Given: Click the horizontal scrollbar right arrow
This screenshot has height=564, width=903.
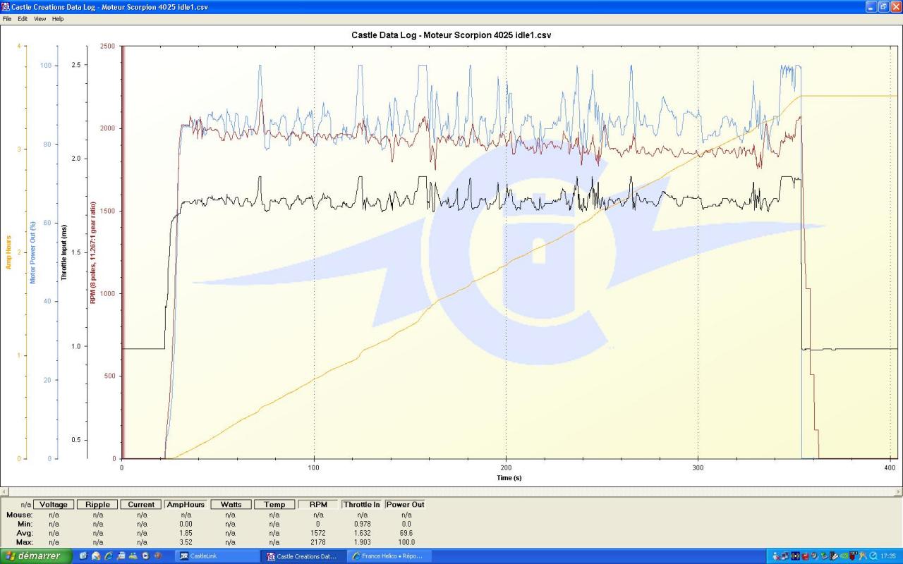Looking at the screenshot, I should coord(898,491).
